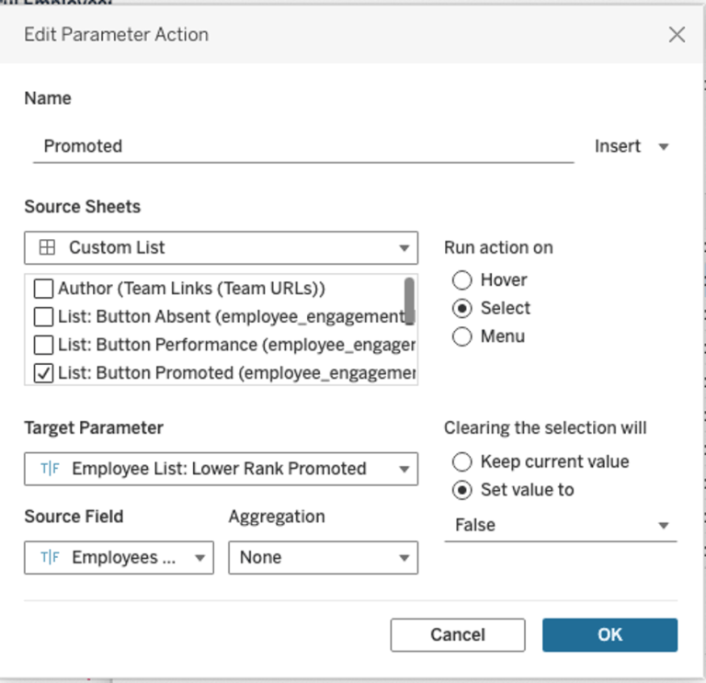Image resolution: width=706 pixels, height=683 pixels.
Task: Open the False value dropdown
Action: coord(561,525)
